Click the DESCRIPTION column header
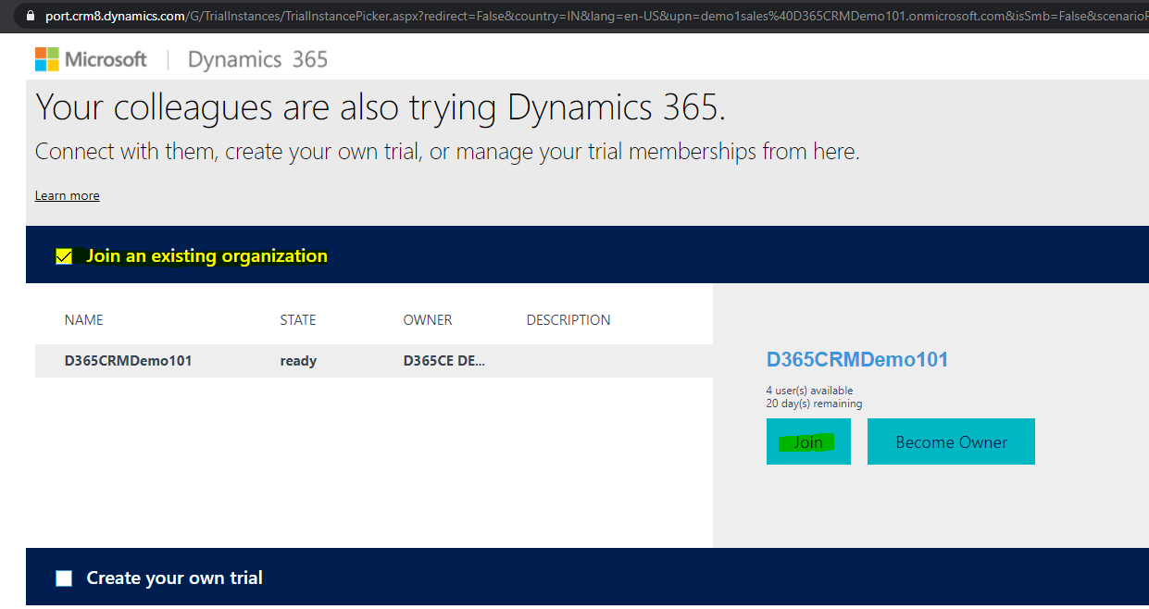Viewport: 1149px width, 609px height. (568, 320)
